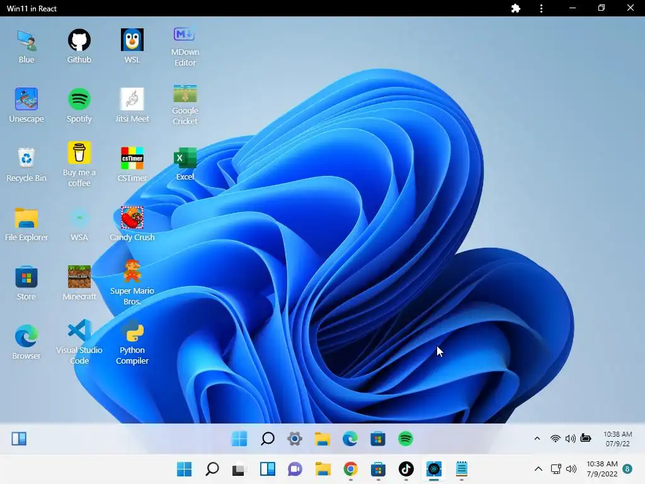This screenshot has width=645, height=484.
Task: Click the inner taskbar search icon
Action: pyautogui.click(x=267, y=439)
